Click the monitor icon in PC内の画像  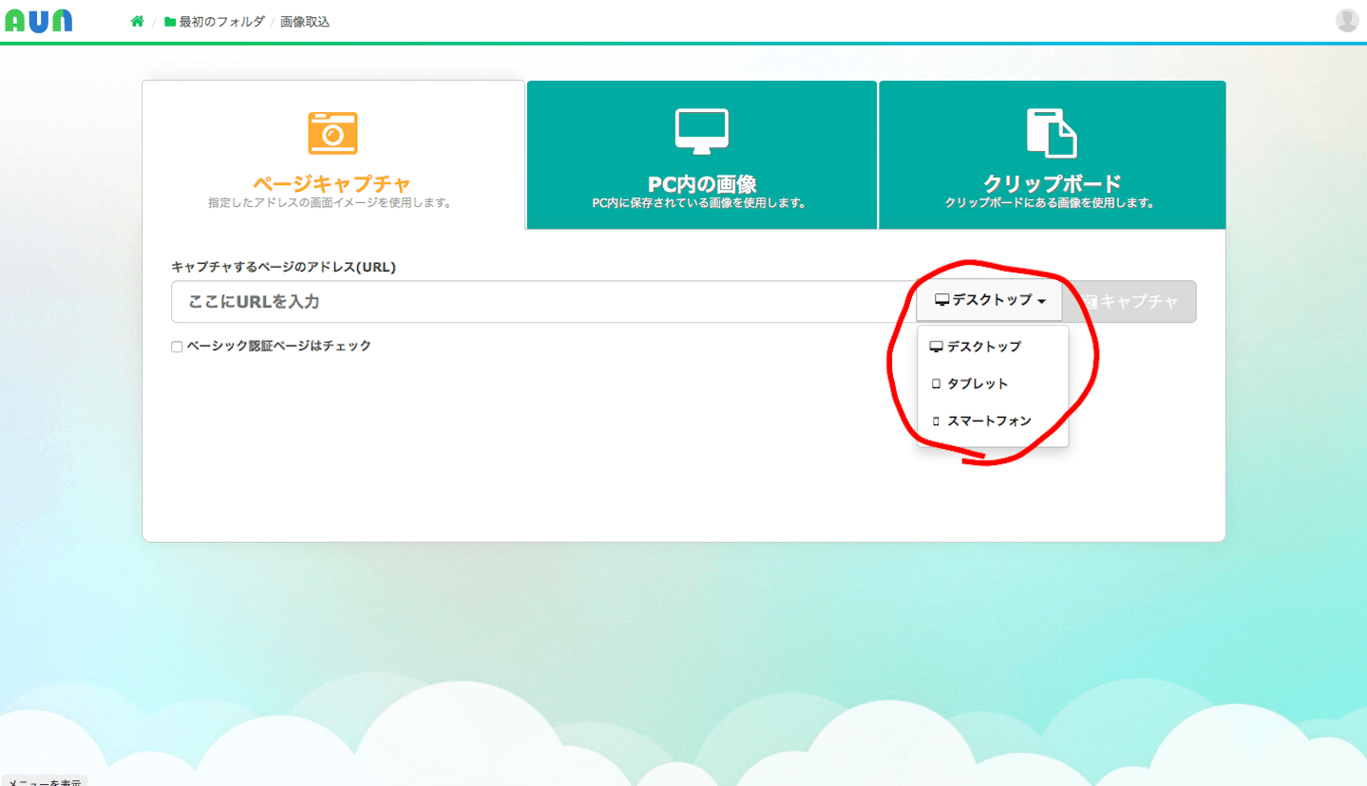[702, 132]
